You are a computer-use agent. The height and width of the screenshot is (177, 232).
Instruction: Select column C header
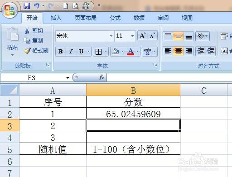click(203, 90)
